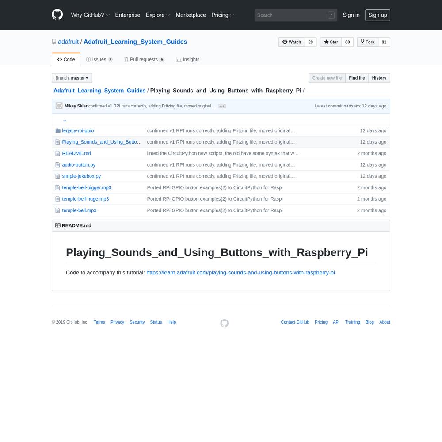Switch to the Code tab

click(x=66, y=60)
